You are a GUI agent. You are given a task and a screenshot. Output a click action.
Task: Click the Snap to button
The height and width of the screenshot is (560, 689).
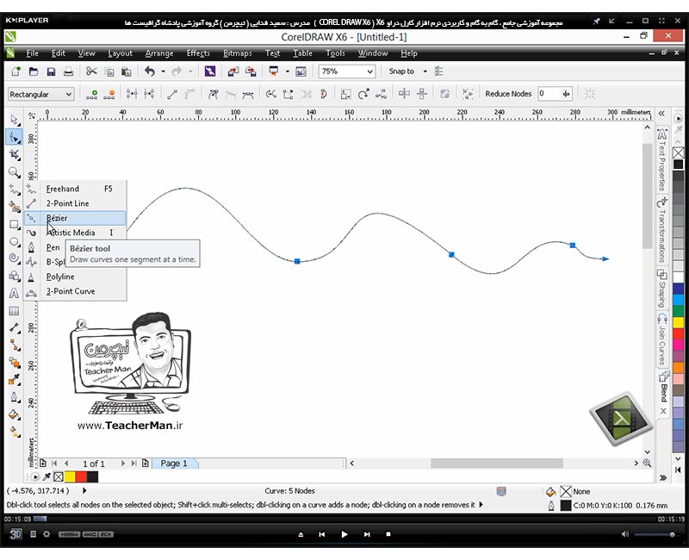tap(401, 72)
